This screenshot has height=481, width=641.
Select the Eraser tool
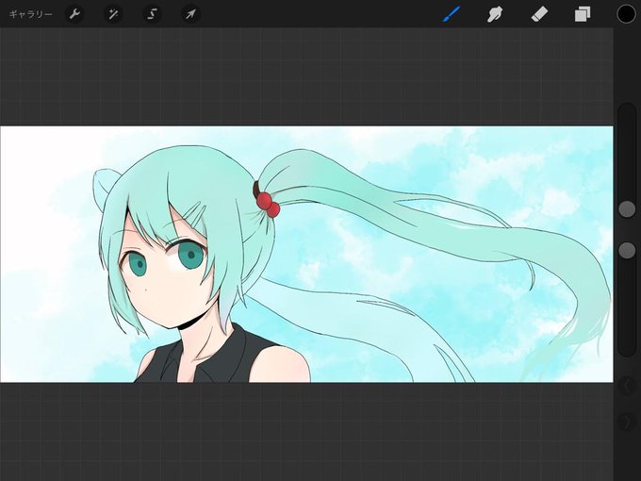tap(539, 14)
